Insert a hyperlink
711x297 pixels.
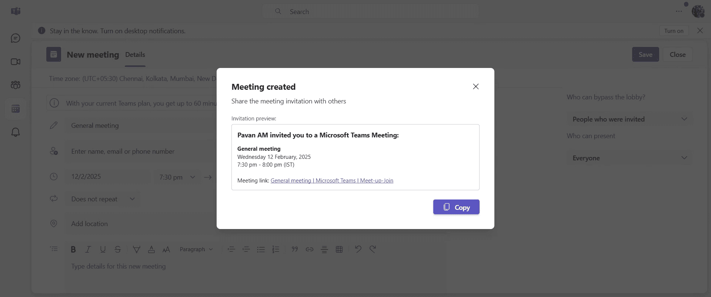click(x=310, y=249)
